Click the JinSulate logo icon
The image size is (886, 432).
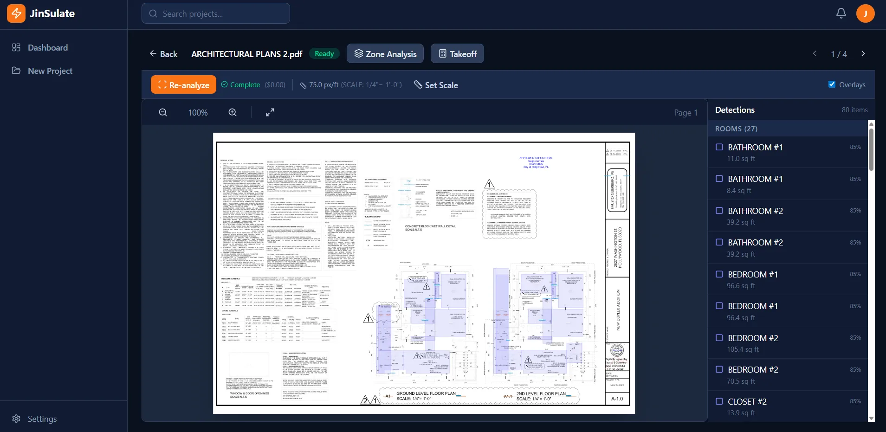pos(16,13)
